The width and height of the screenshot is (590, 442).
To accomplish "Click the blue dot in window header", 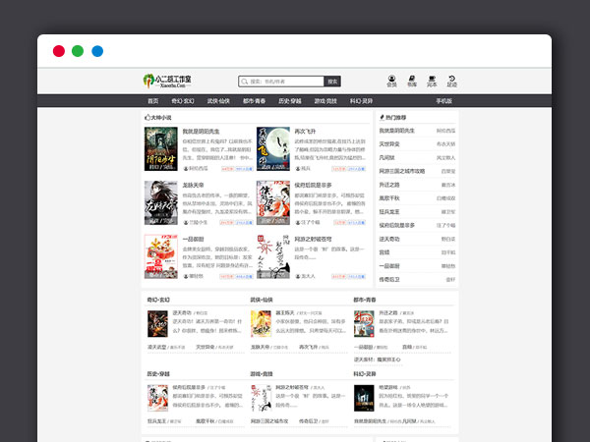I will [97, 51].
